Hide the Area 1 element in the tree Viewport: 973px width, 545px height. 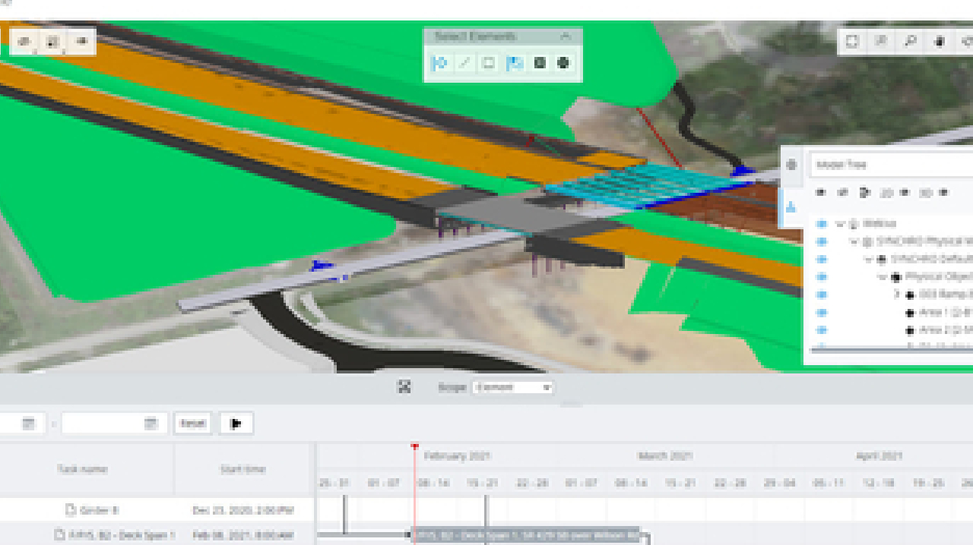[x=823, y=312]
